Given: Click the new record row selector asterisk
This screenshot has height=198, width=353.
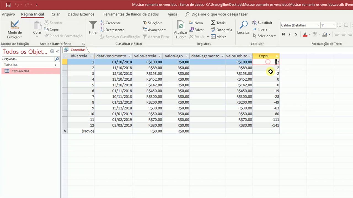Looking at the screenshot, I should click(65, 131).
